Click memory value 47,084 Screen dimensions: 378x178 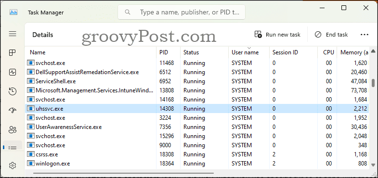pyautogui.click(x=359, y=81)
